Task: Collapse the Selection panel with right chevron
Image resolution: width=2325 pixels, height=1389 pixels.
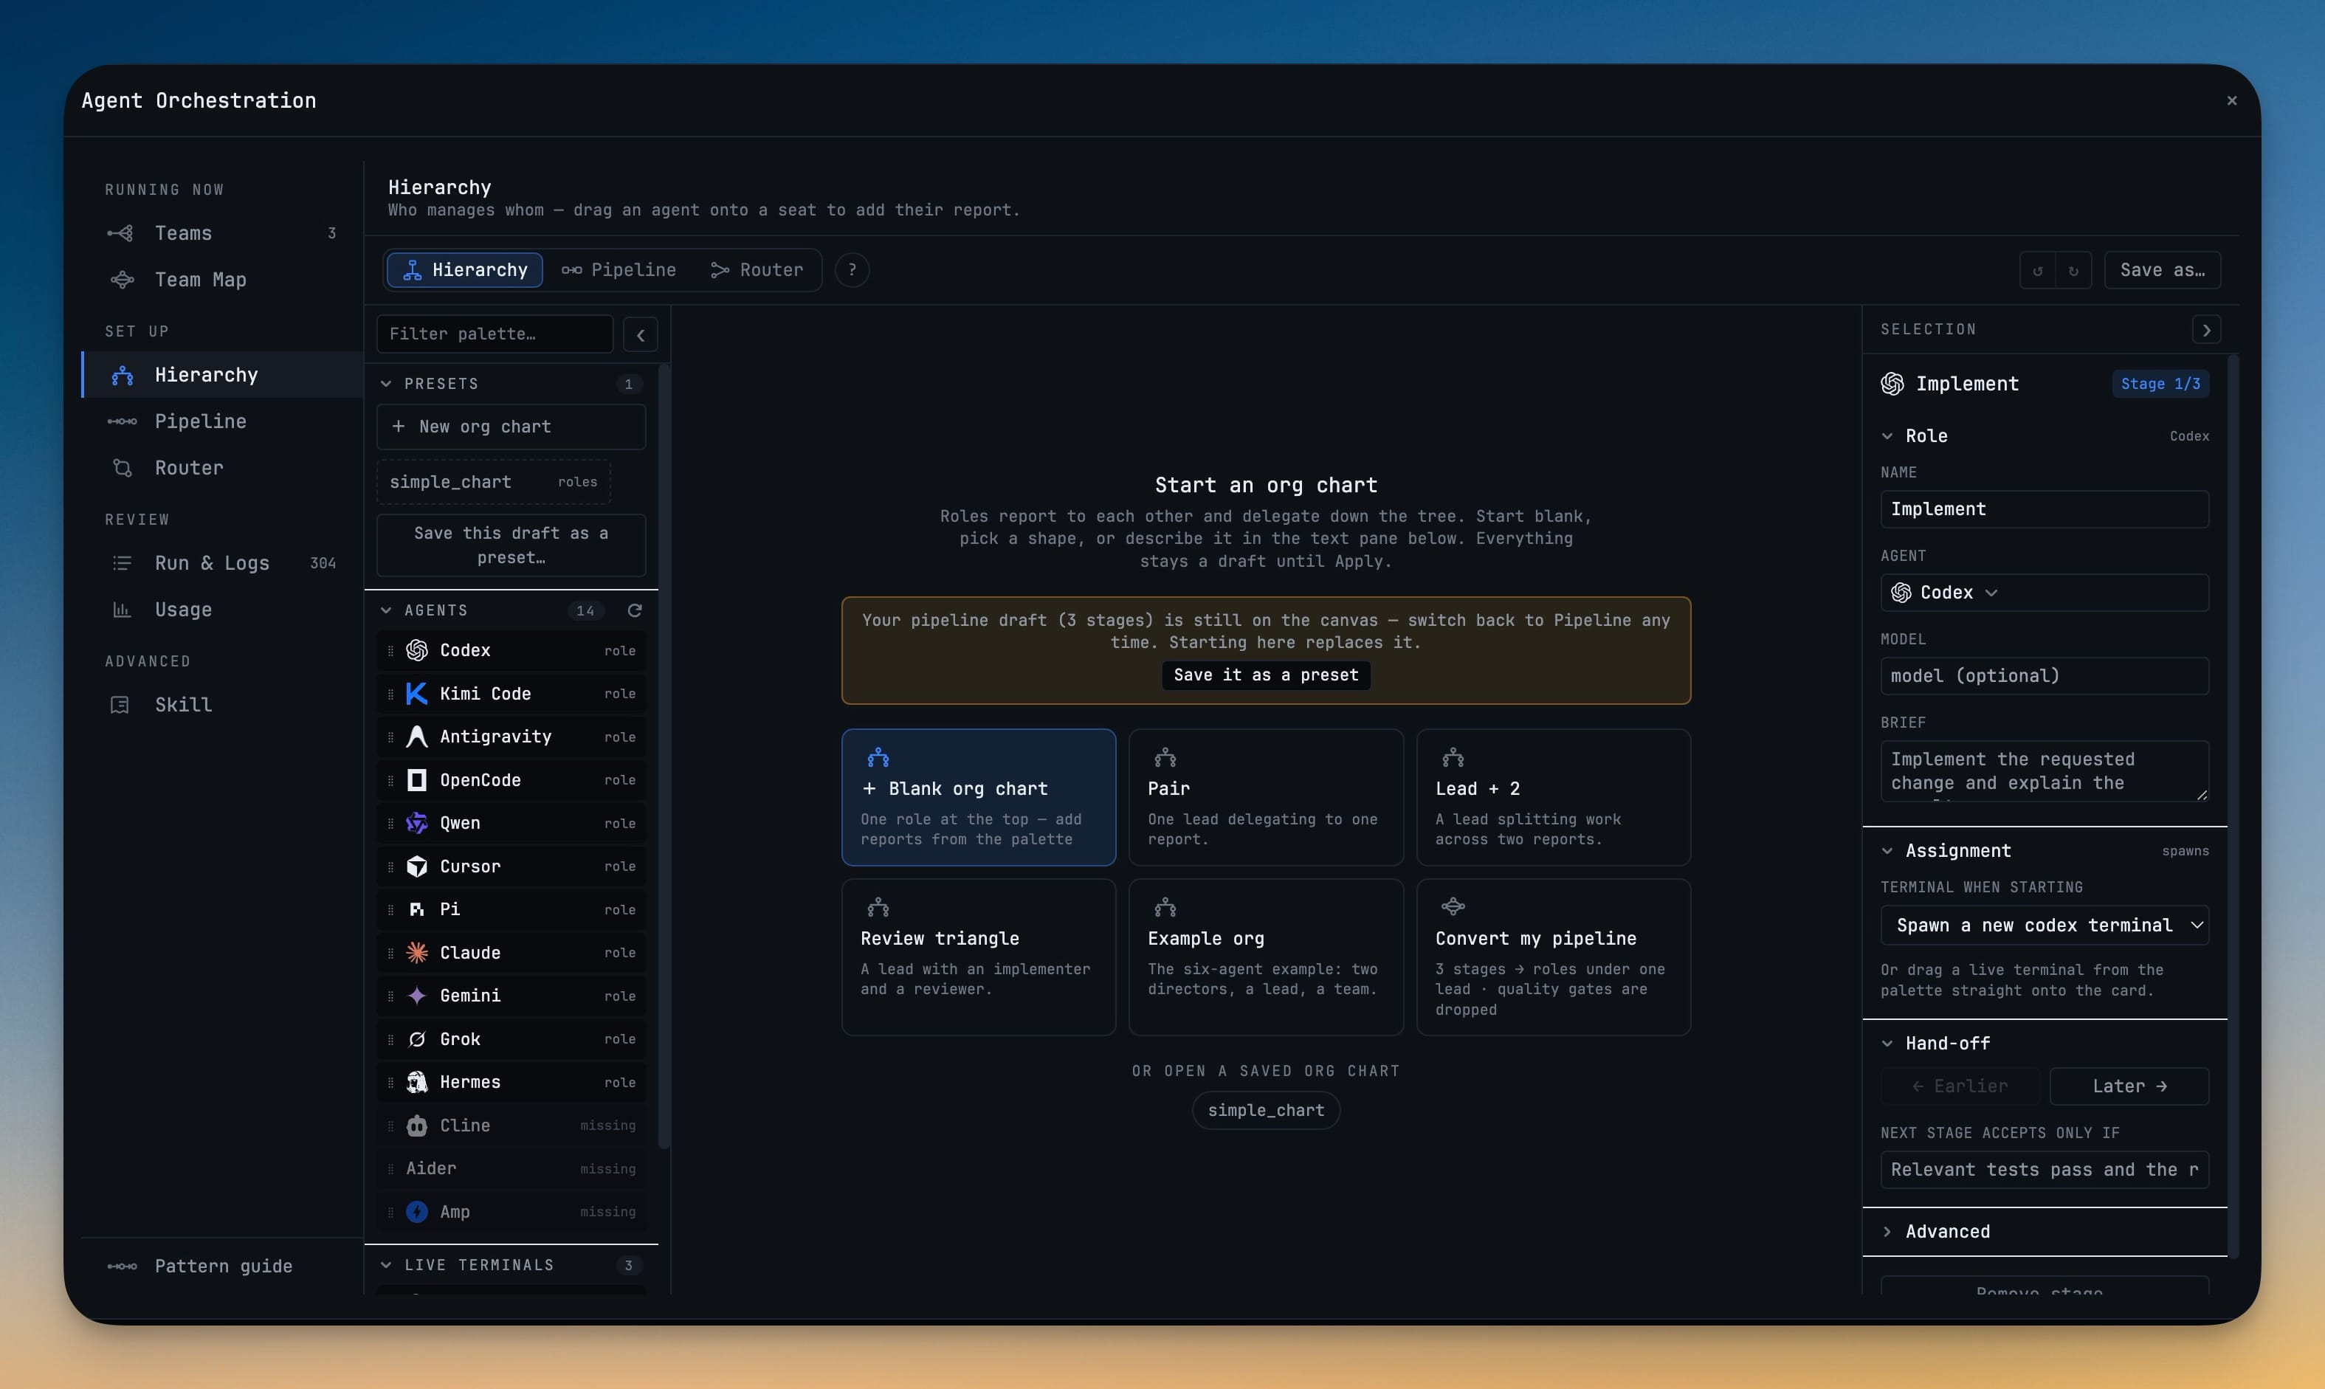Action: click(x=2206, y=329)
